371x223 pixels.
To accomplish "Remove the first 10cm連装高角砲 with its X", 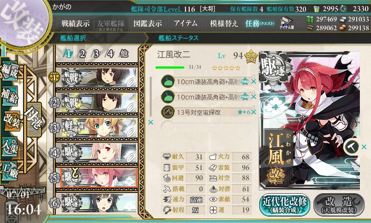I will 254,81.
